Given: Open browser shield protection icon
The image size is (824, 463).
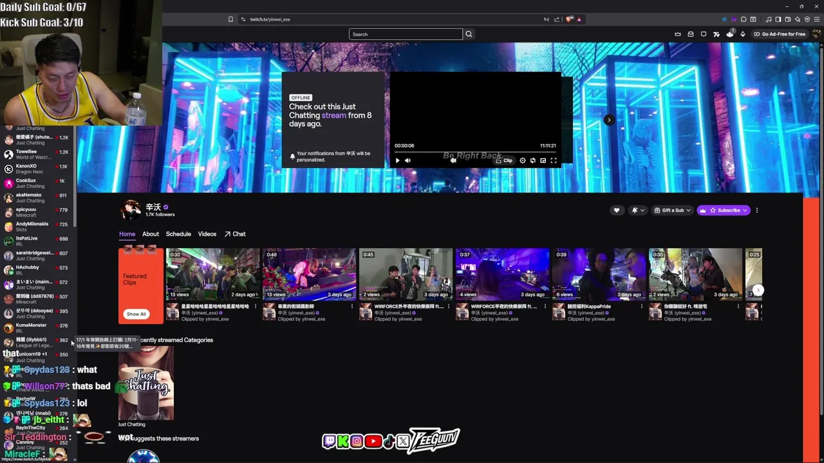Looking at the screenshot, I should (807, 19).
